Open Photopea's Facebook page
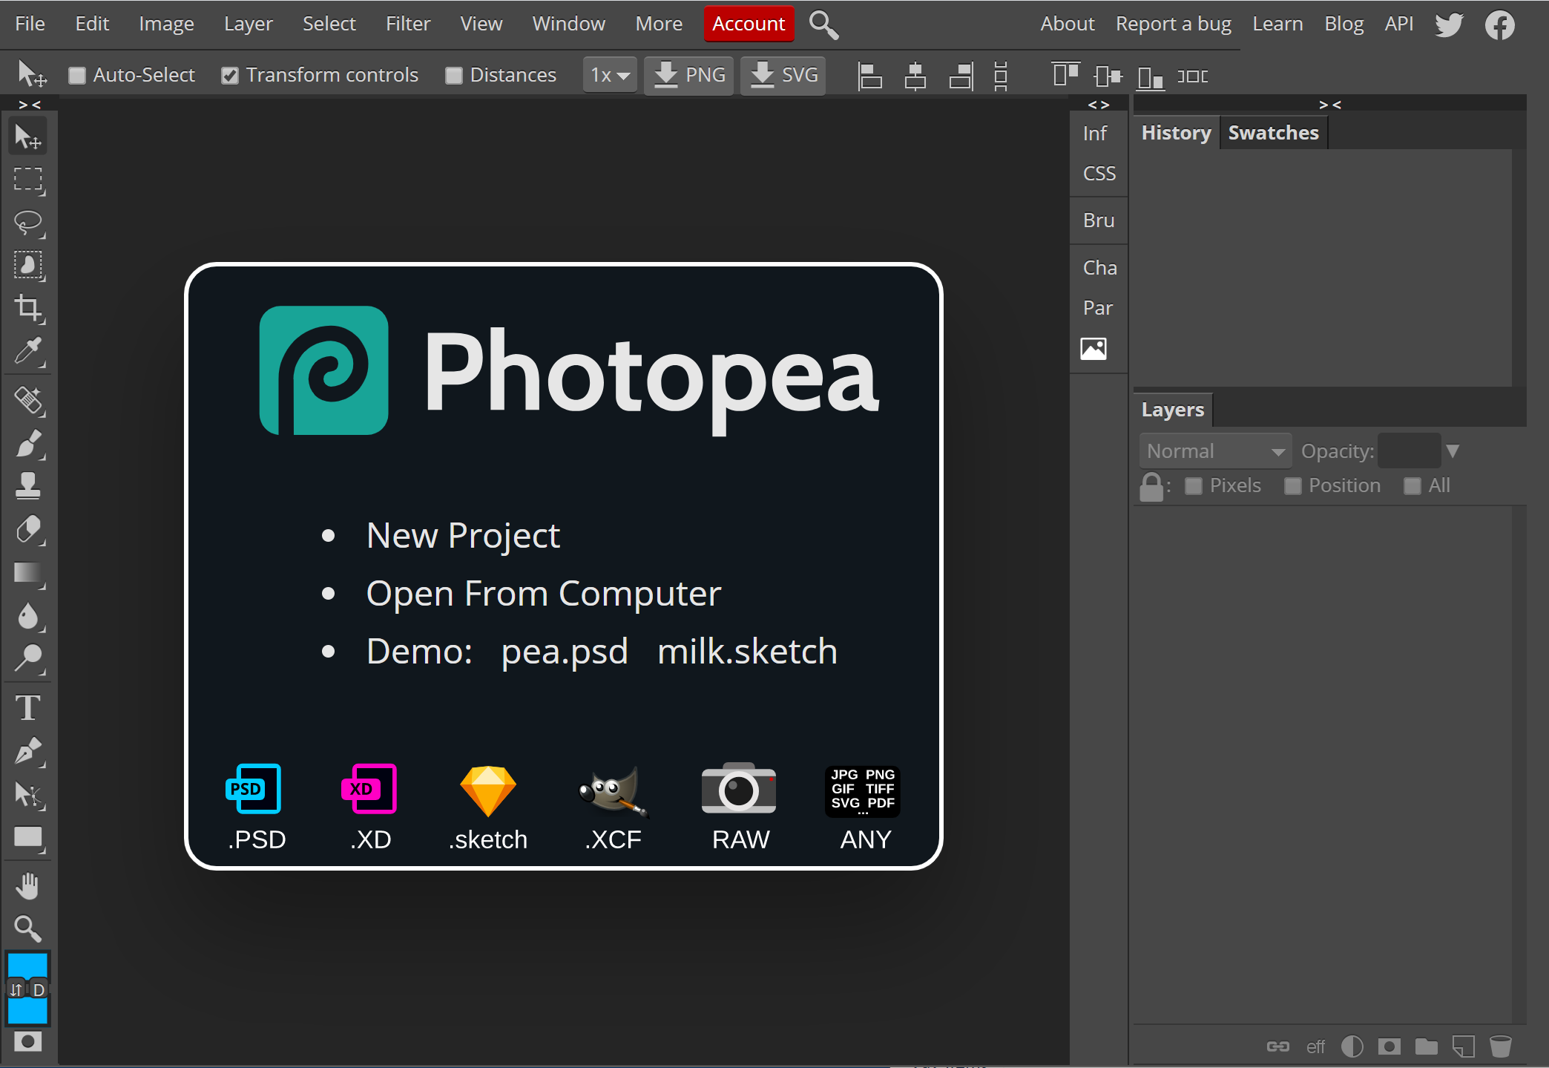 tap(1499, 24)
